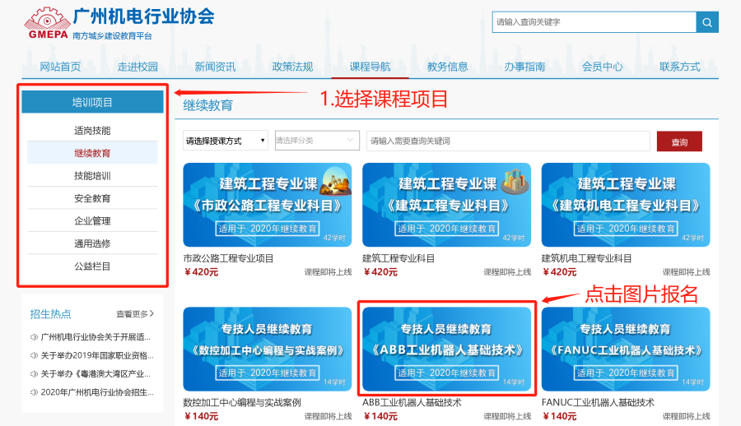Click the GMEPA association logo
The height and width of the screenshot is (426, 741).
click(x=45, y=24)
